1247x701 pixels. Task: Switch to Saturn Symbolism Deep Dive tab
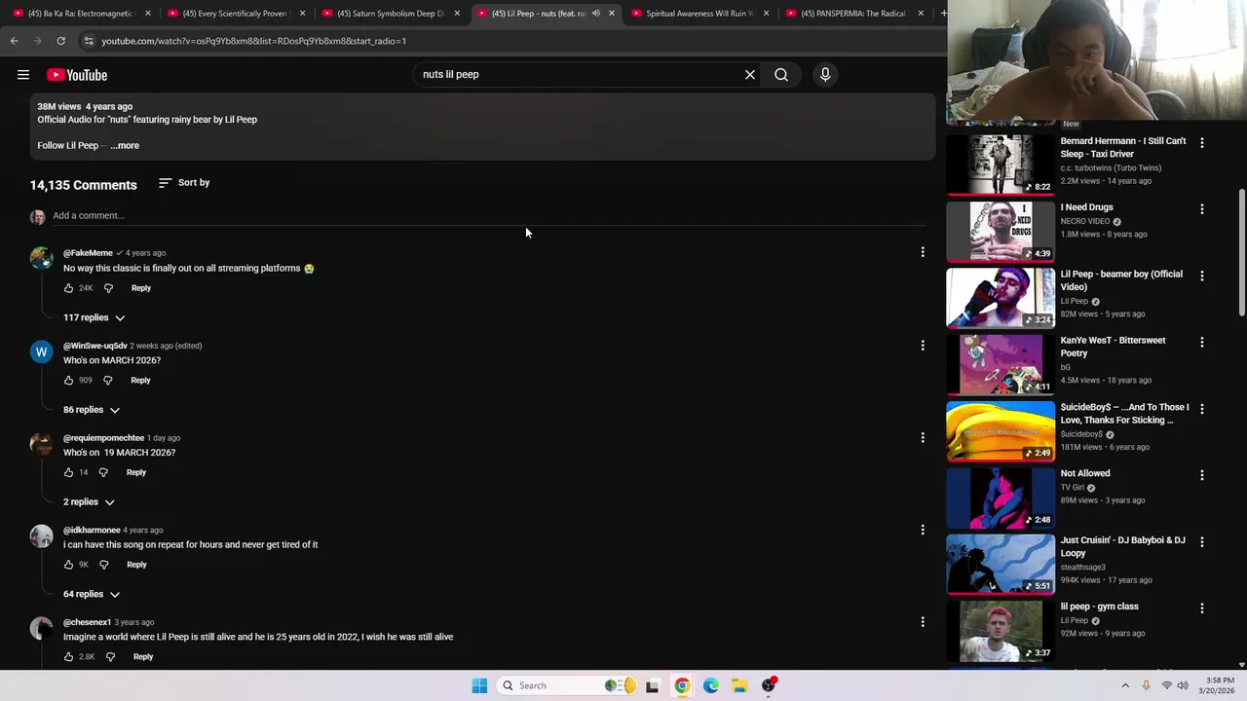pyautogui.click(x=390, y=14)
